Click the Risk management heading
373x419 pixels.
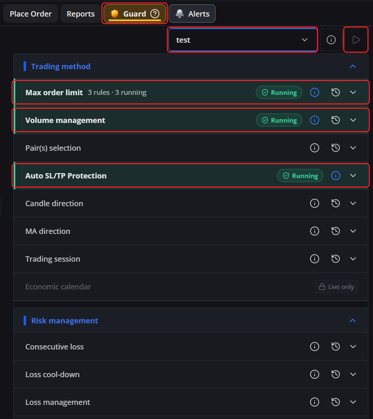coord(65,320)
